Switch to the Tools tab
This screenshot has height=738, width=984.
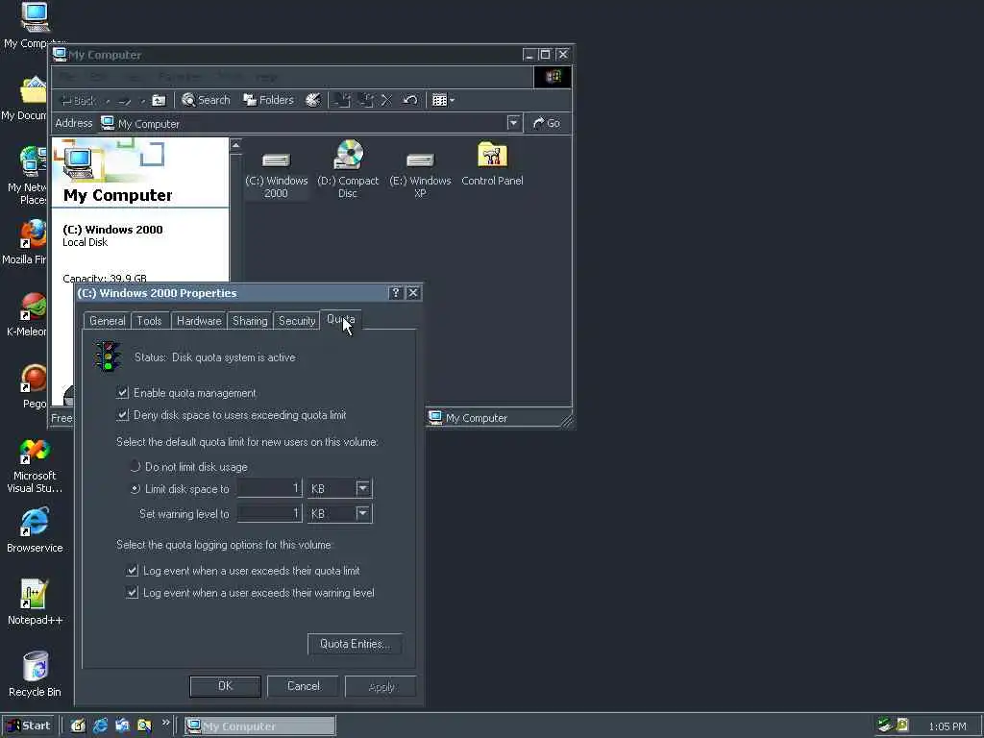pos(149,321)
